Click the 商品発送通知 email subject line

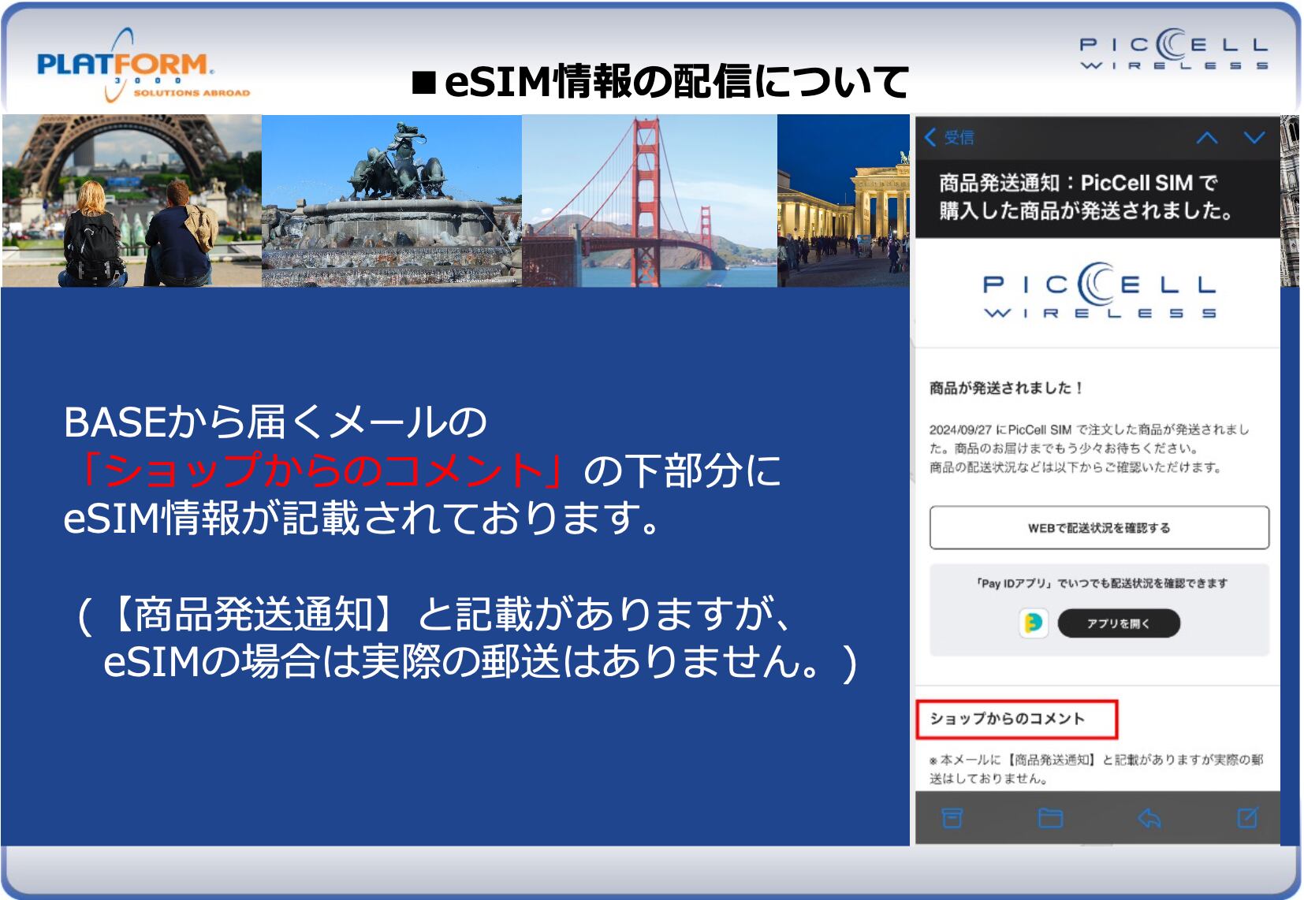pyautogui.click(x=1086, y=197)
